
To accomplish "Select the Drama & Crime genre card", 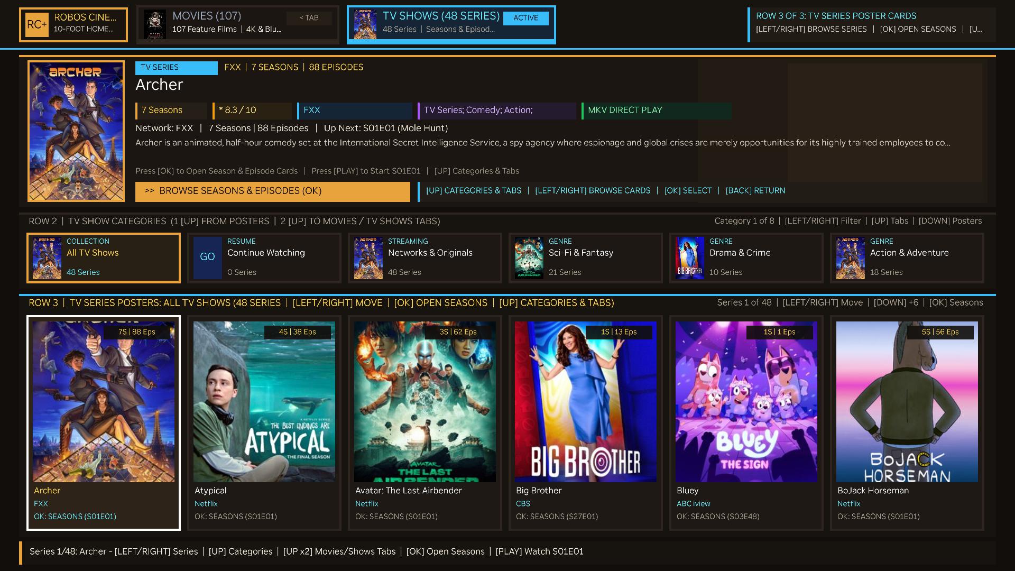I will [x=746, y=257].
